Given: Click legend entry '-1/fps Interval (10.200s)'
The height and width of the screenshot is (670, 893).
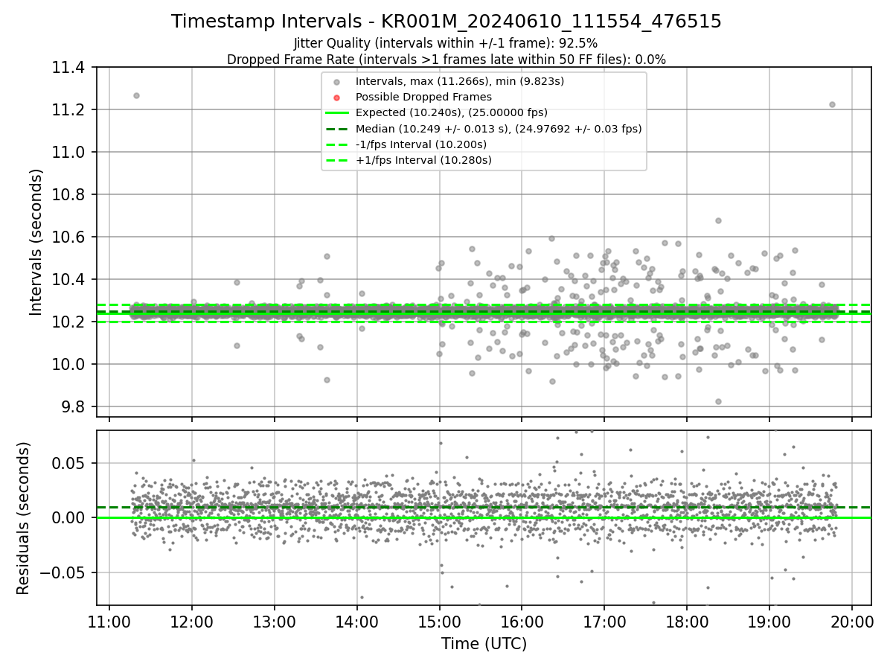Looking at the screenshot, I should coord(421,144).
